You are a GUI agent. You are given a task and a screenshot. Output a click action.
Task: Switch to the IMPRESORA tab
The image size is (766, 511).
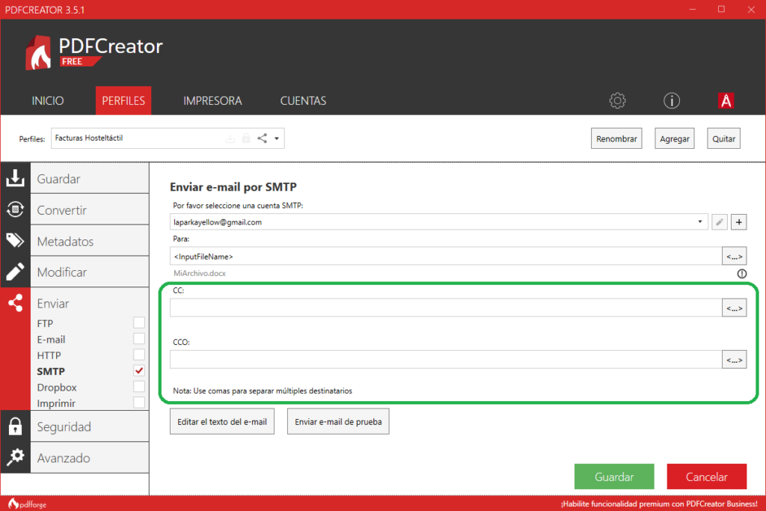(x=212, y=101)
